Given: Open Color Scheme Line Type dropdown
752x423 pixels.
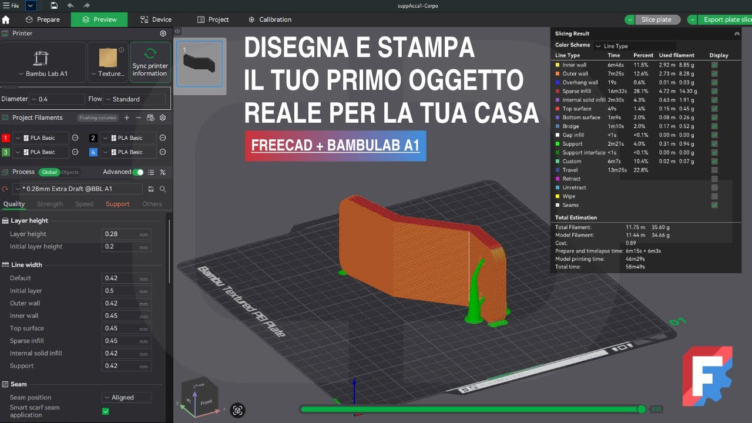Looking at the screenshot, I should pyautogui.click(x=634, y=46).
